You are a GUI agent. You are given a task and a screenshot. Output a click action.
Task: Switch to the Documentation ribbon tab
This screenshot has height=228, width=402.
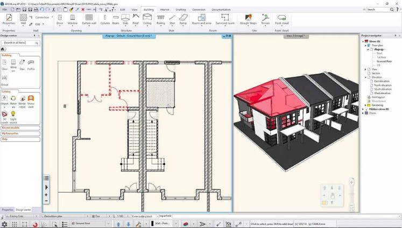(221, 10)
